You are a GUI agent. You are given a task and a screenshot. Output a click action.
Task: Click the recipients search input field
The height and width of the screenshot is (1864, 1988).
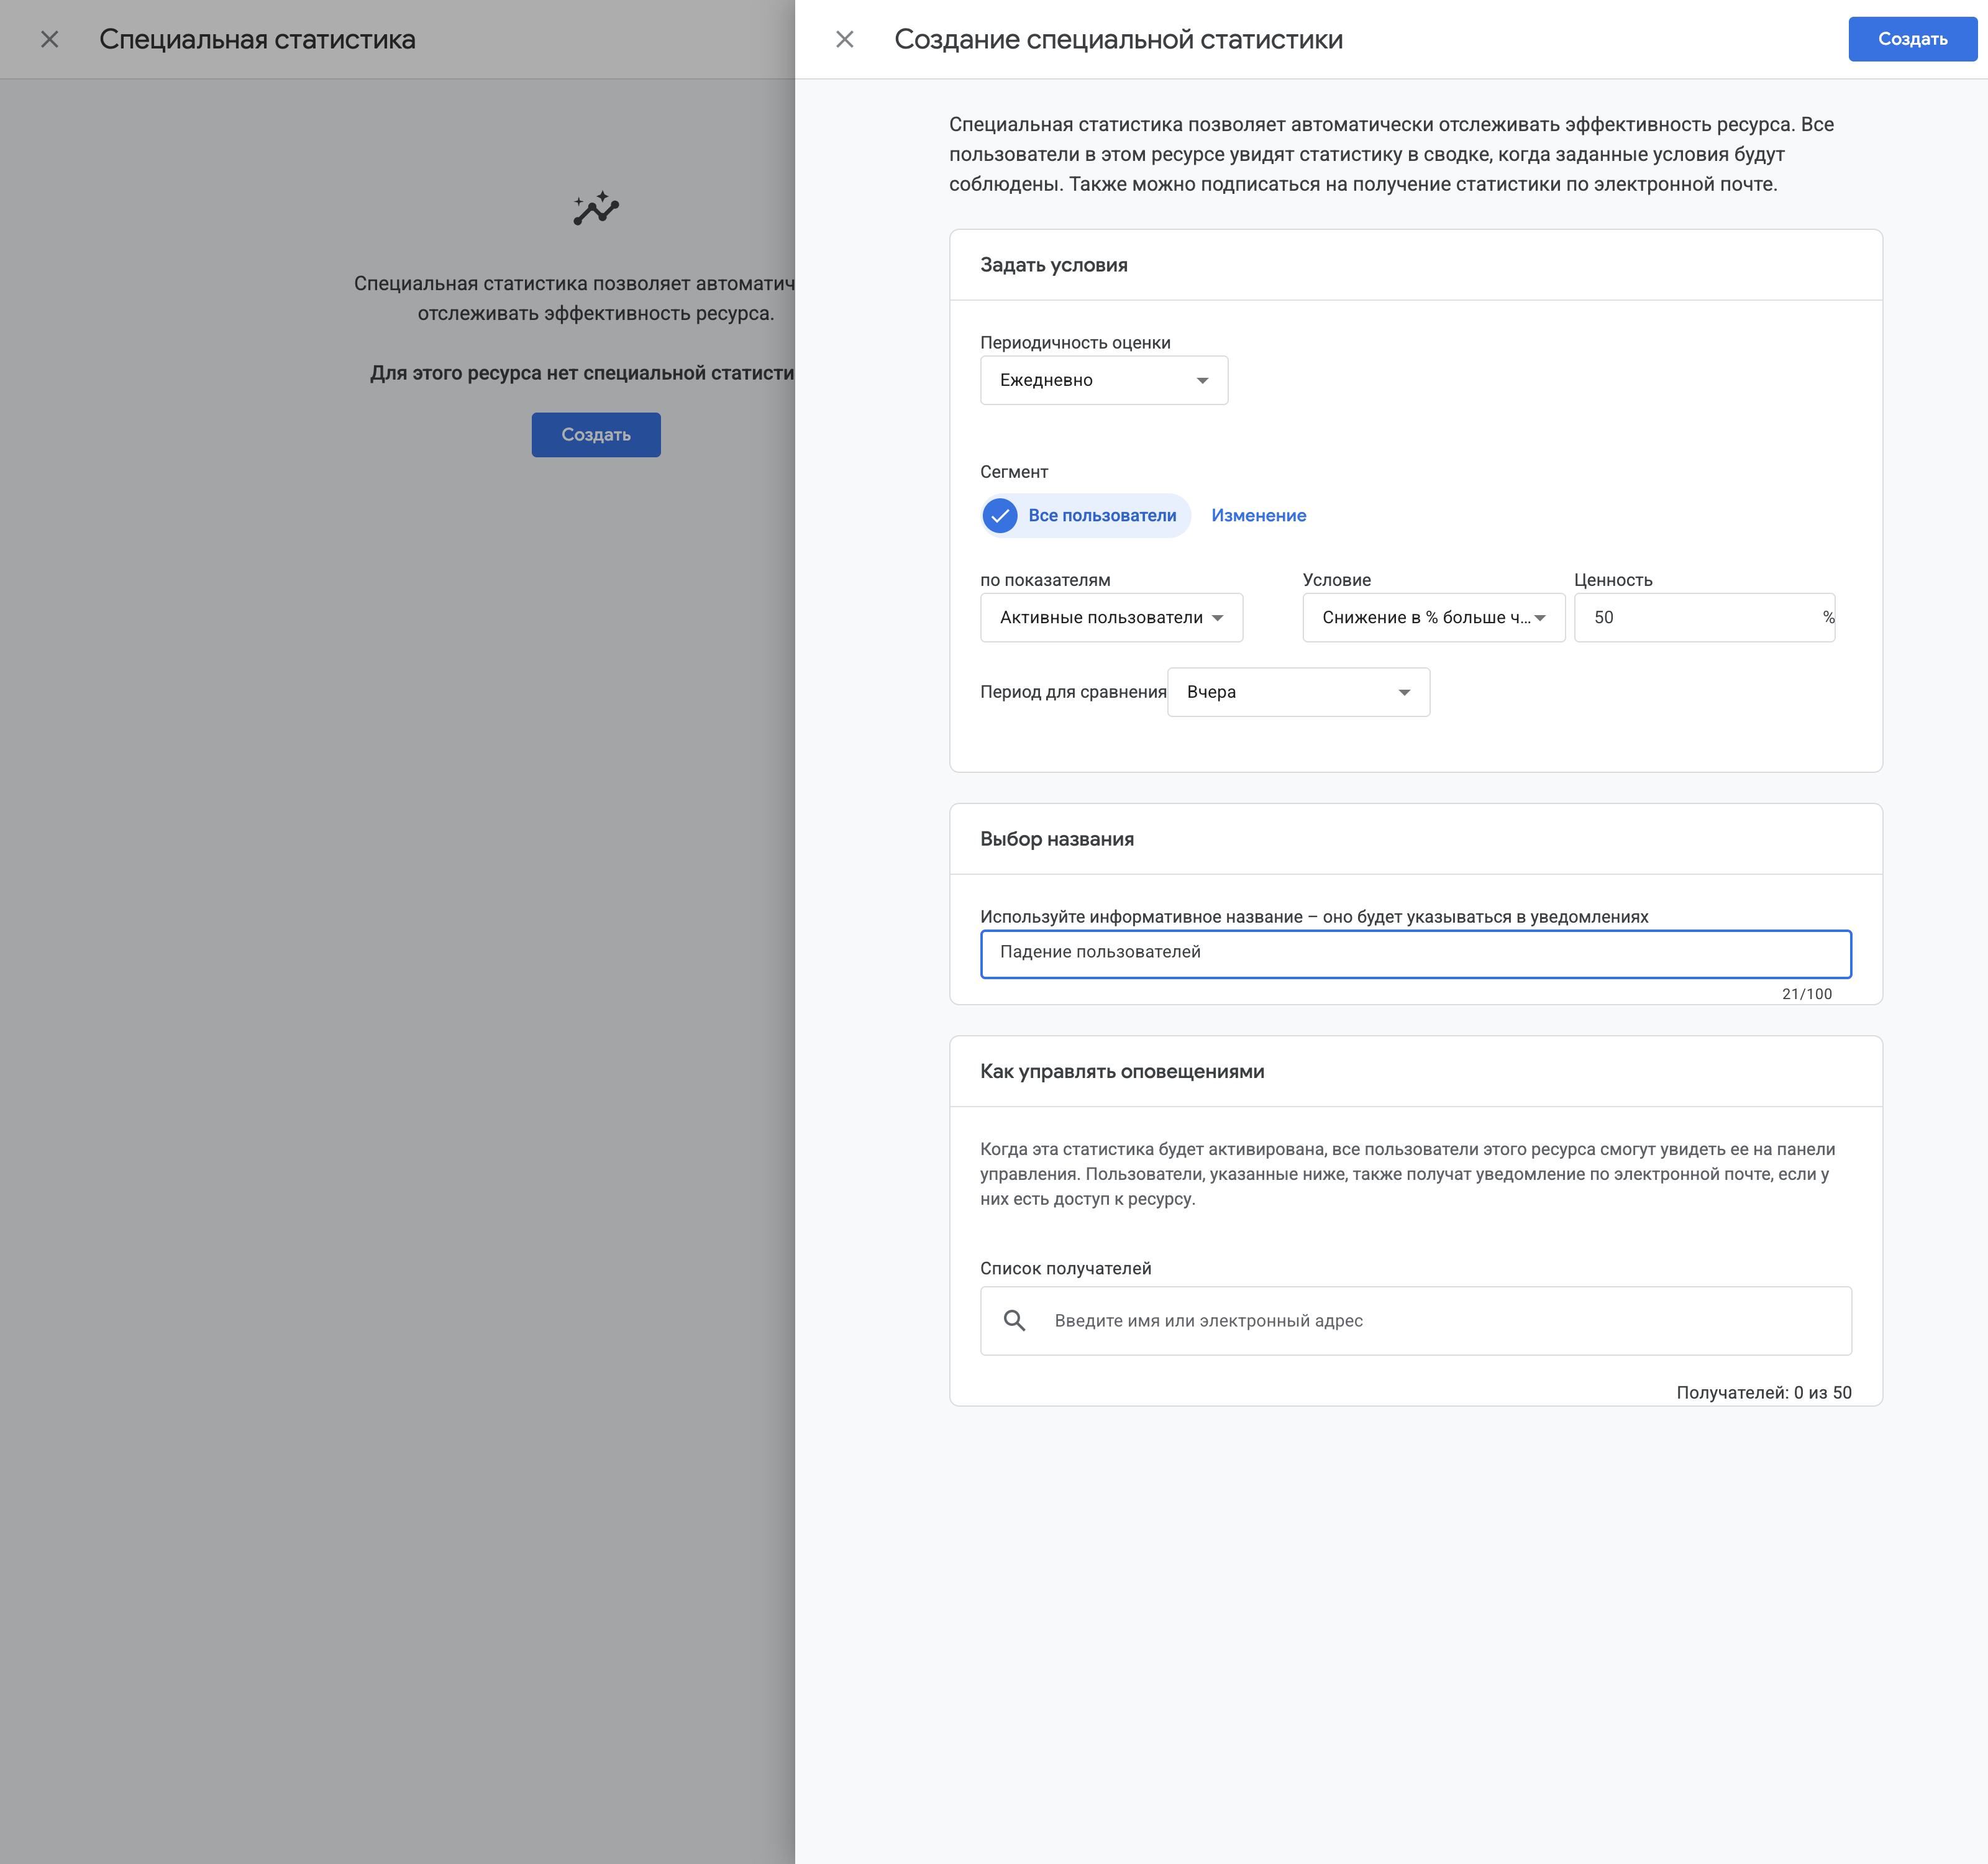click(1415, 1320)
